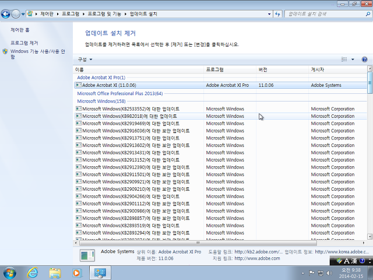Open the http://kb2.adobe.com help link
Image resolution: width=373 pixels, height=280 pixels.
pyautogui.click(x=258, y=251)
